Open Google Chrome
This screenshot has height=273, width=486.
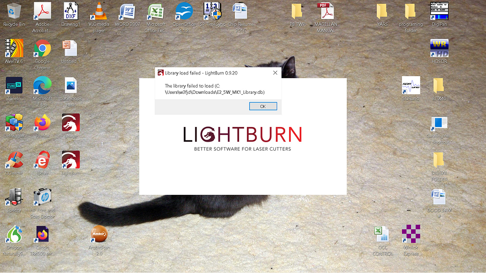(42, 50)
